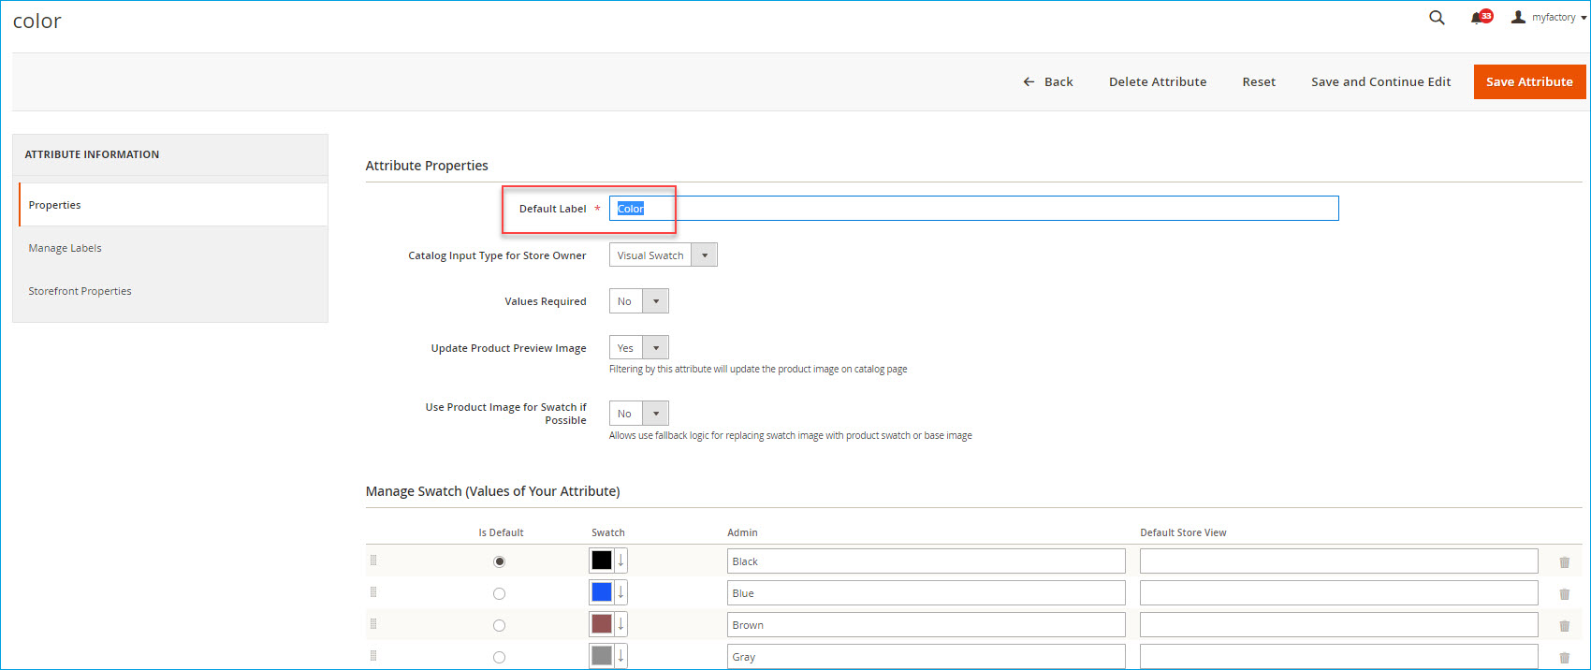Viewport: 1591px width, 670px height.
Task: Grab the drag handle for Gray row
Action: pyautogui.click(x=373, y=656)
